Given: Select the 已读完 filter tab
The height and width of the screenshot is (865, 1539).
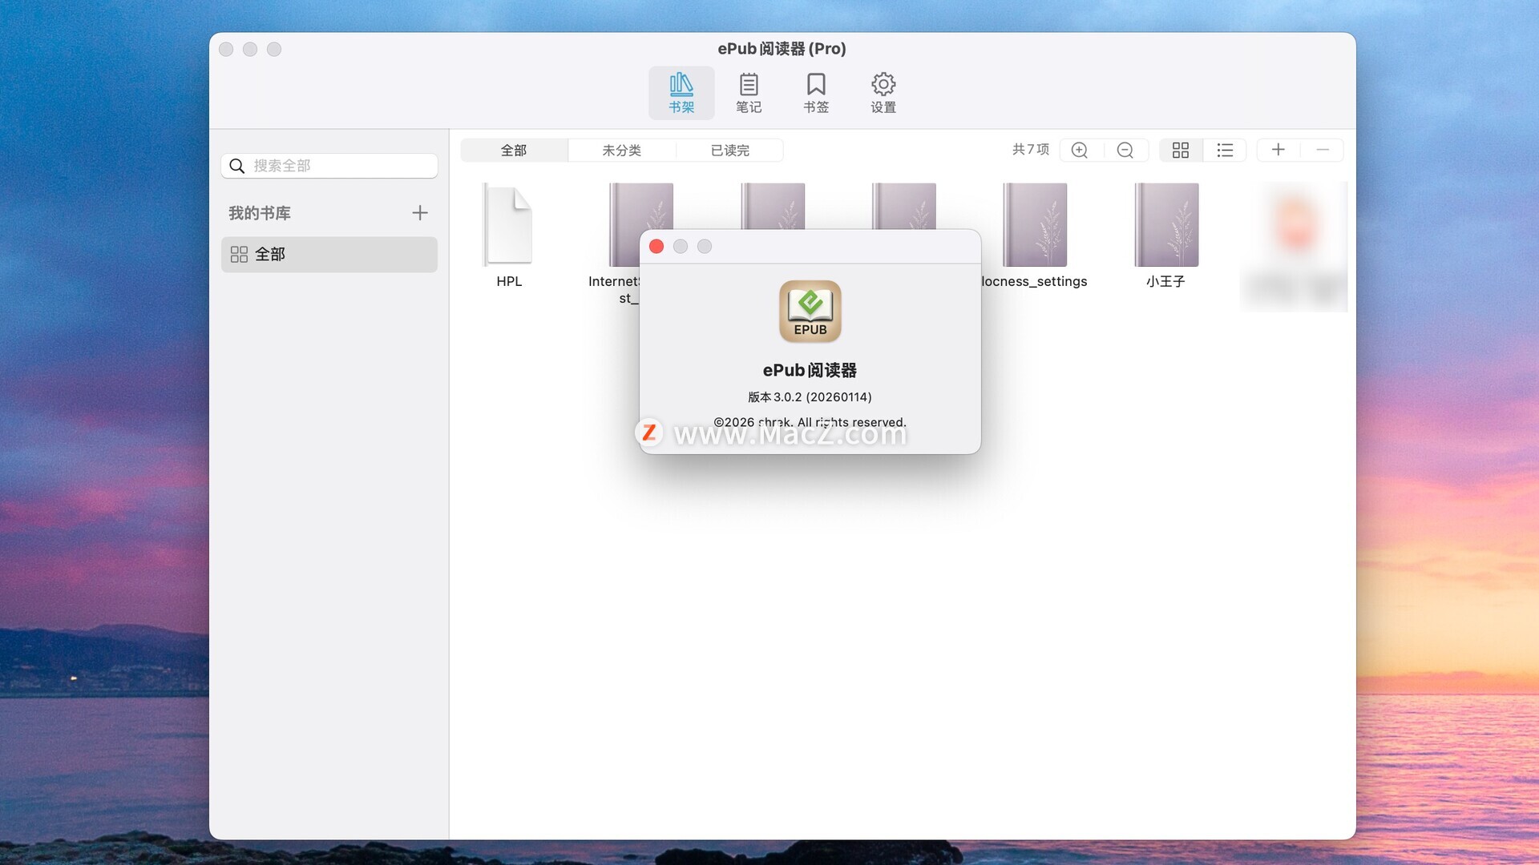Looking at the screenshot, I should click(x=729, y=150).
